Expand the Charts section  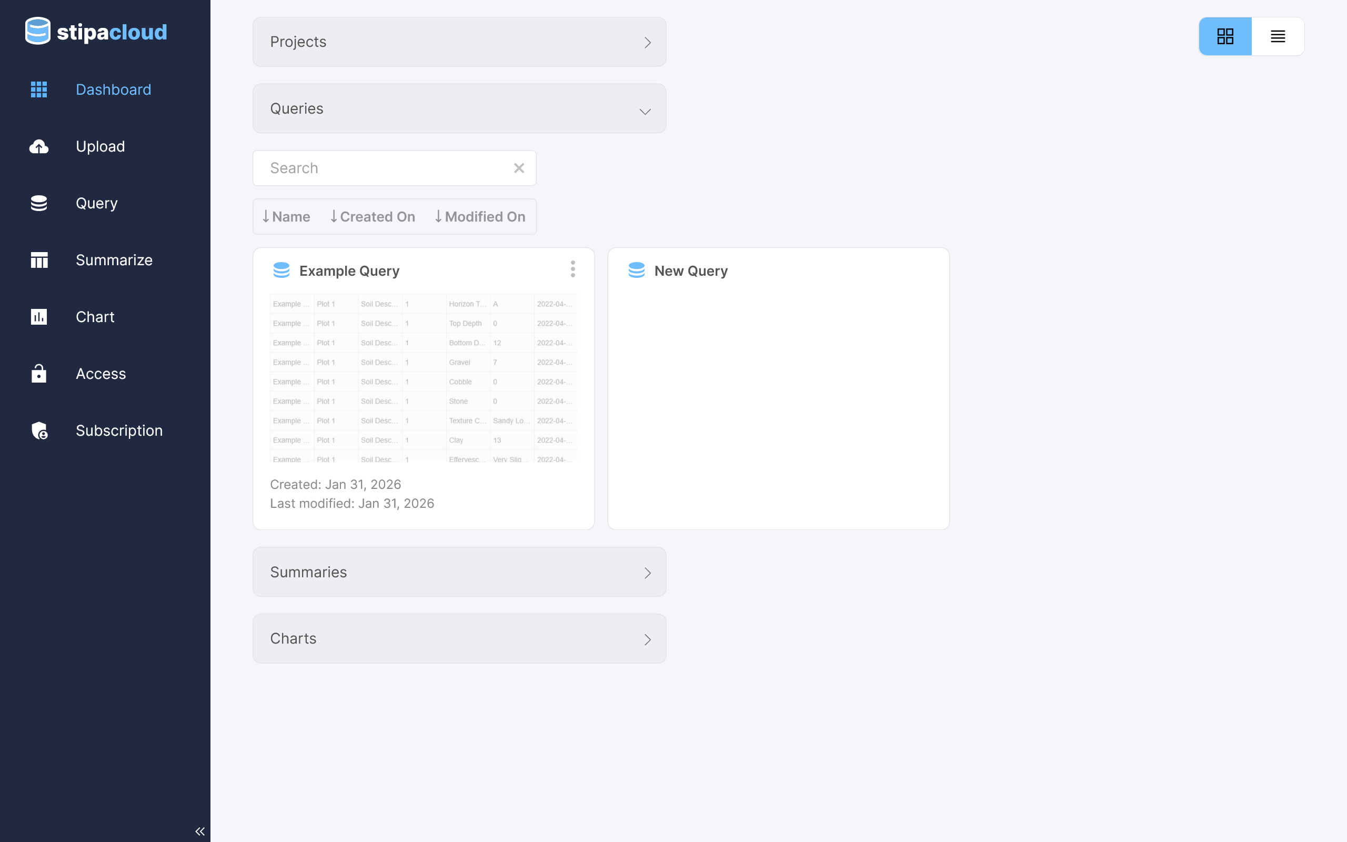click(459, 639)
